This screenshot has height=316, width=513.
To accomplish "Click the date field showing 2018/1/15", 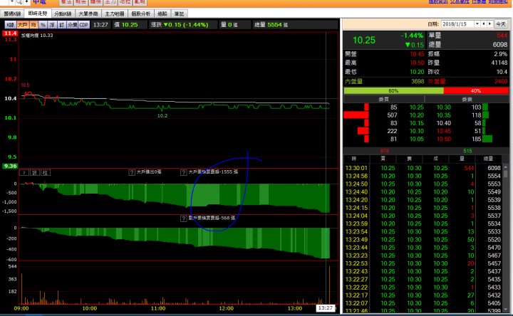I will click(x=457, y=24).
